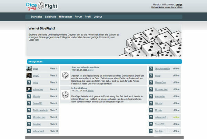The height and width of the screenshot is (139, 207).
Task: Click 'Du hast keine neuen Nachrichten' link
Action: pyautogui.click(x=167, y=7)
